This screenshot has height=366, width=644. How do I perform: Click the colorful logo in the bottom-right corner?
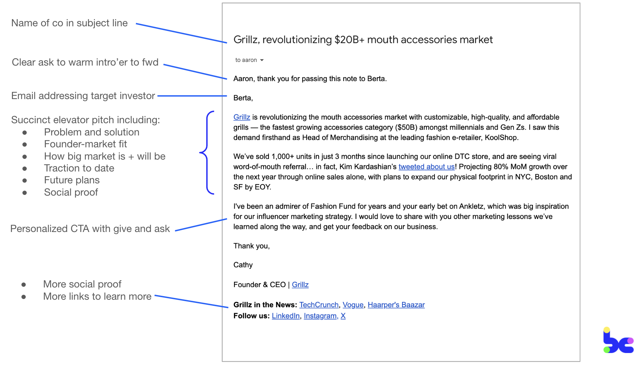point(618,341)
